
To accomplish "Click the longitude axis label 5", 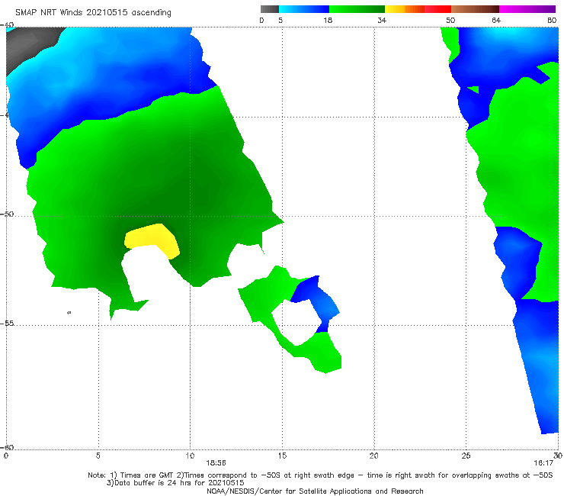I will (x=98, y=456).
